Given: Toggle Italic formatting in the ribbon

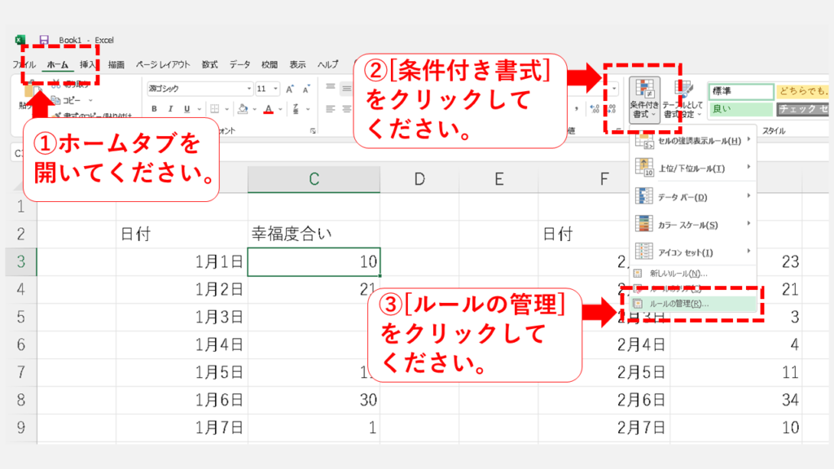Looking at the screenshot, I should (170, 109).
